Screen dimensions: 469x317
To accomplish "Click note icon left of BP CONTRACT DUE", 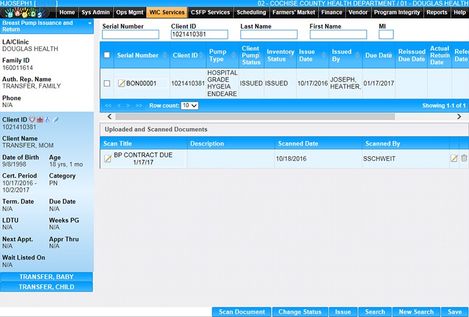I will pos(108,159).
